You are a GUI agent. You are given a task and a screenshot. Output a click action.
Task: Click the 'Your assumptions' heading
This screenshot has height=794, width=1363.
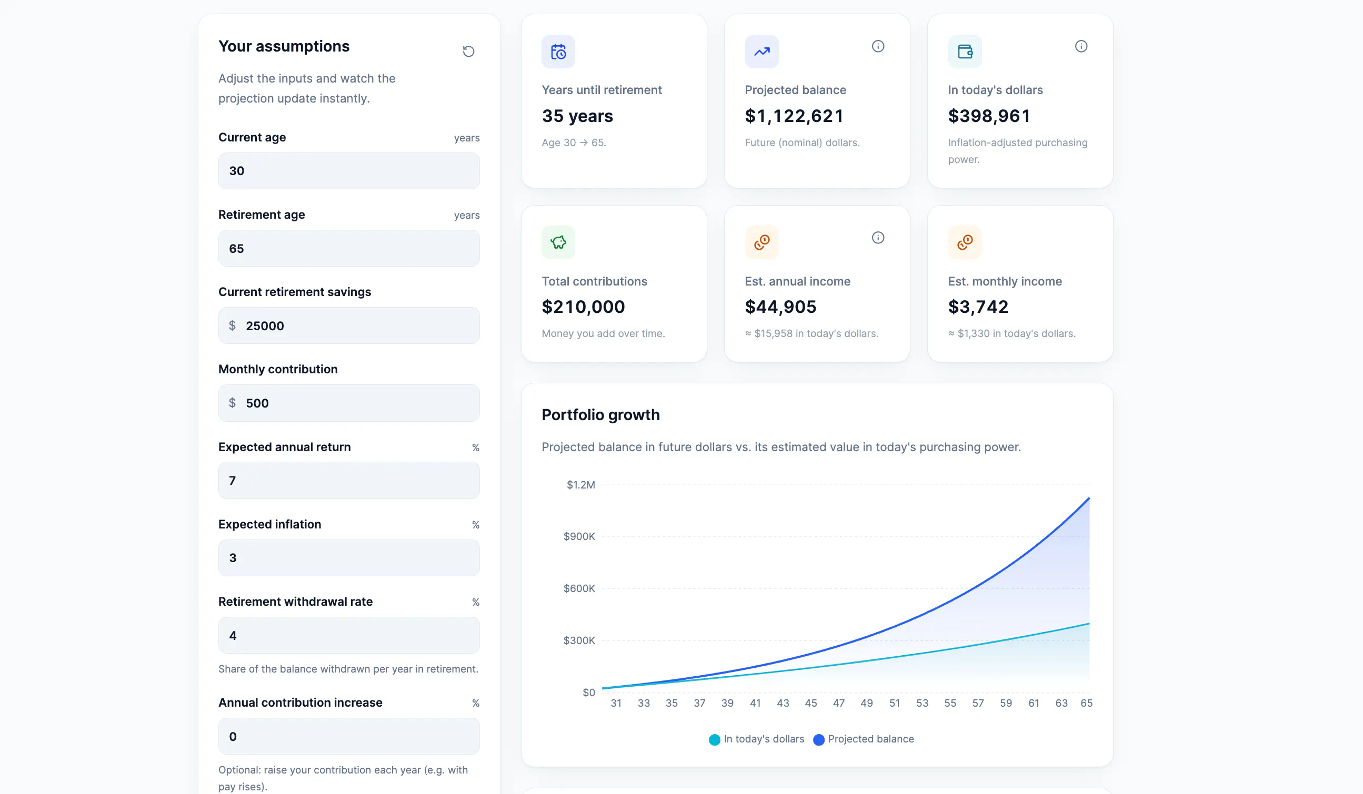click(x=284, y=46)
